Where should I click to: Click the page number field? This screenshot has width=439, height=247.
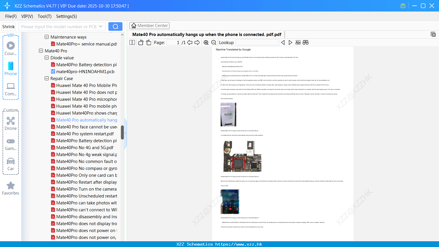174,42
